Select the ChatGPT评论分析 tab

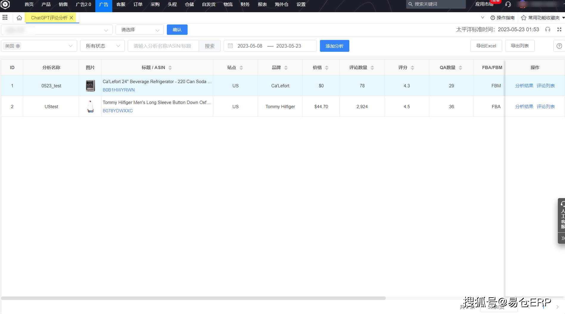(x=49, y=18)
